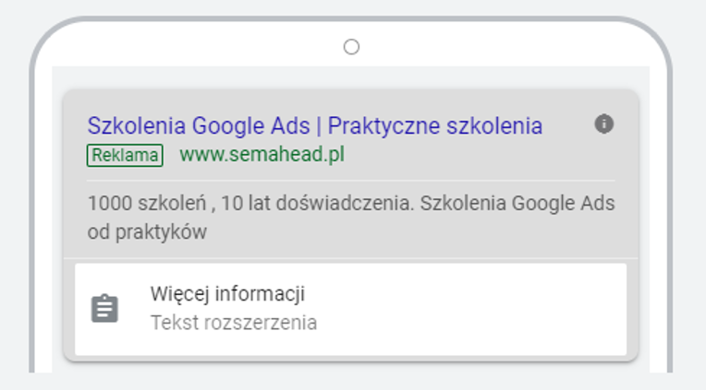706x390 pixels.
Task: Click the clipboard icon beside Więcej informacji
Action: pos(105,308)
